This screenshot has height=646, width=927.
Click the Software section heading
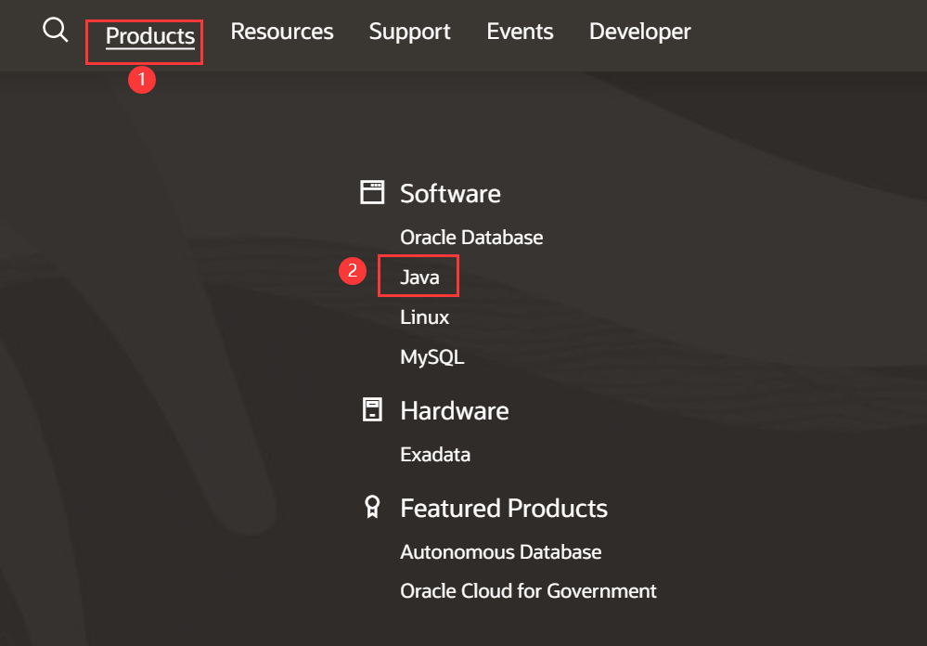pos(450,193)
